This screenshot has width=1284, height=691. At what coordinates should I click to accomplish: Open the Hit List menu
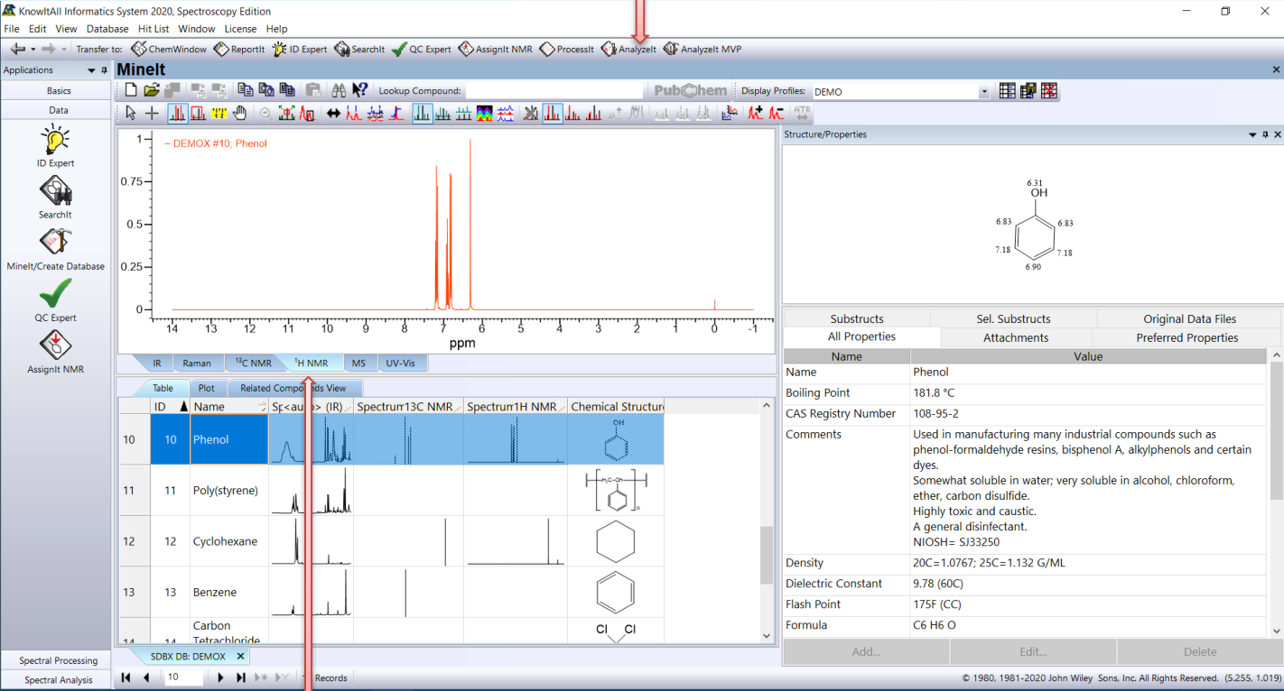click(154, 29)
